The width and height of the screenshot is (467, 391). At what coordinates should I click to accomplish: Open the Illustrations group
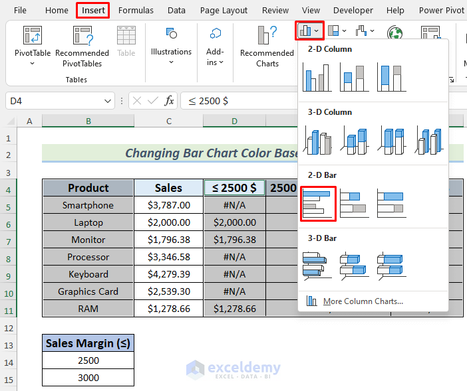[x=171, y=45]
